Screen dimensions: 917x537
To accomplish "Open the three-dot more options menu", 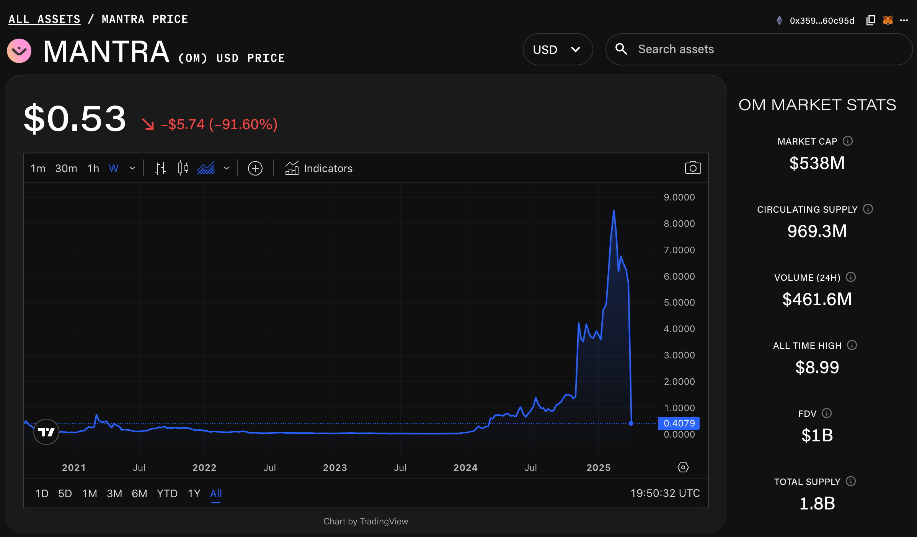I will [x=904, y=20].
